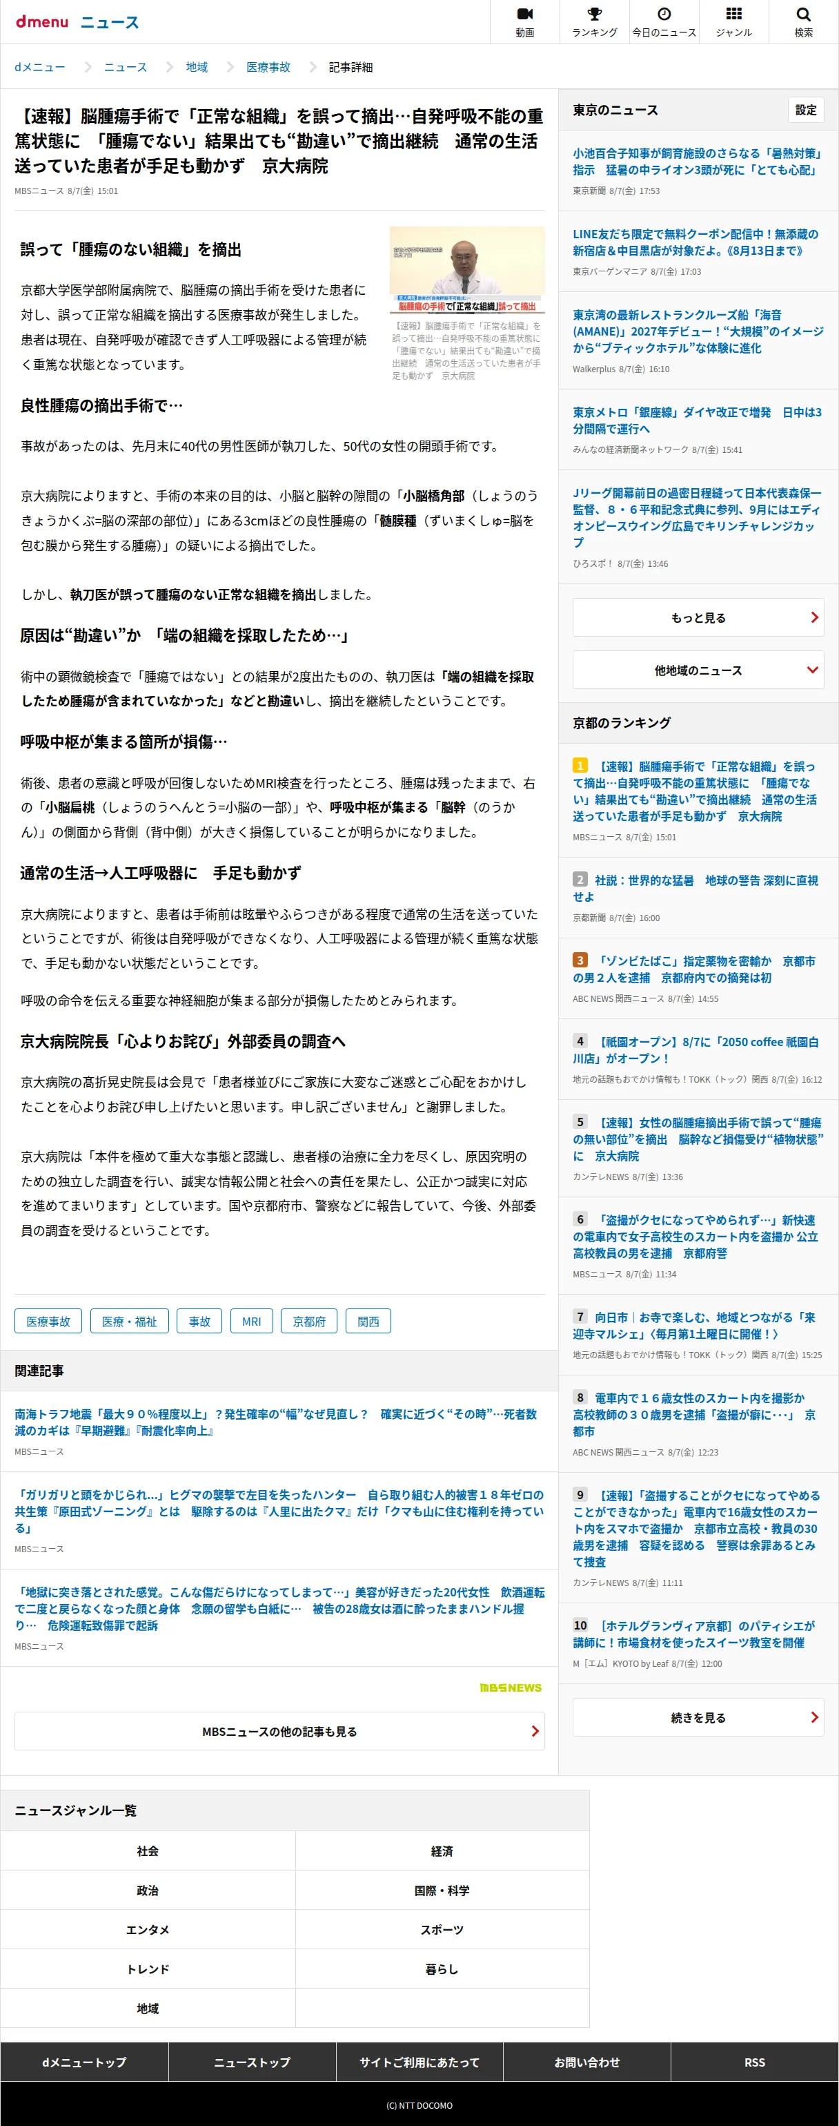Click the 検索 magnifier icon
839x2126 pixels.
[x=804, y=14]
